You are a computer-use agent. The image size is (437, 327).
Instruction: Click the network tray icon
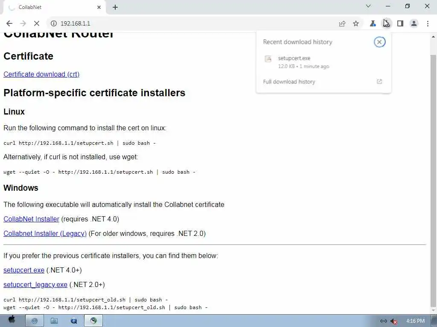(384, 321)
